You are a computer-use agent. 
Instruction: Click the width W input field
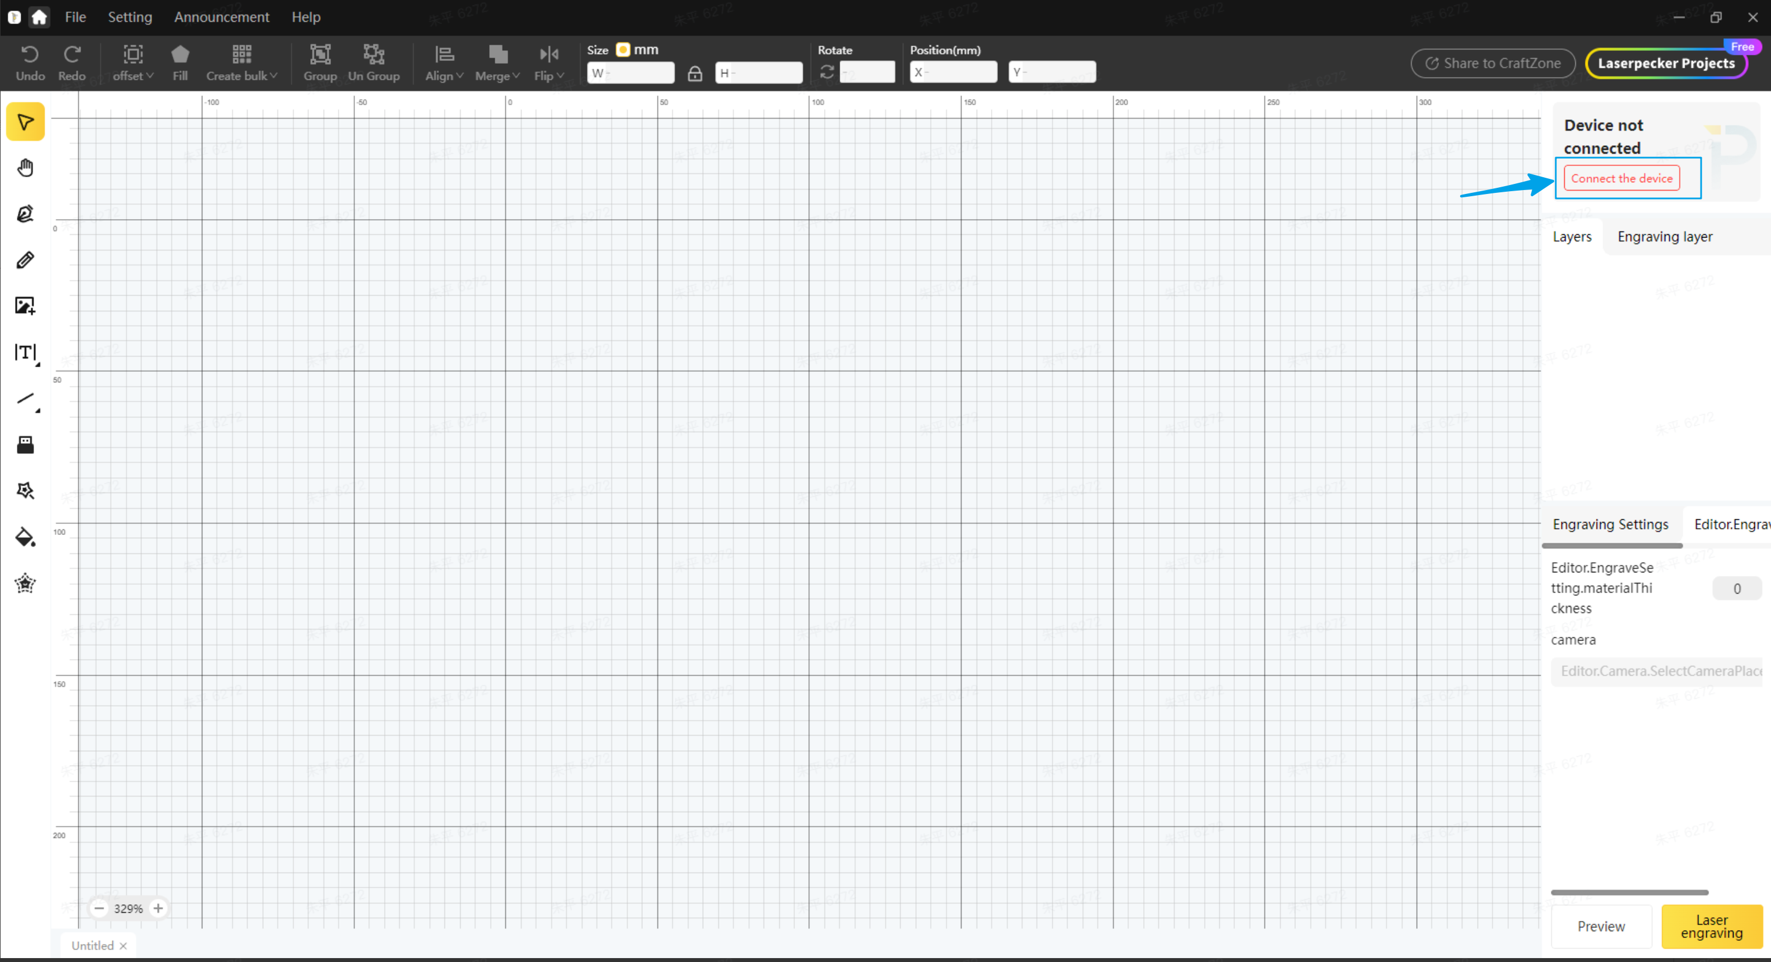[x=631, y=73]
